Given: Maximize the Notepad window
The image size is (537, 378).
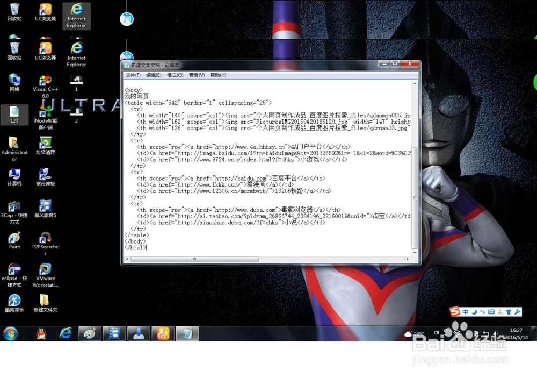Looking at the screenshot, I should 395,64.
